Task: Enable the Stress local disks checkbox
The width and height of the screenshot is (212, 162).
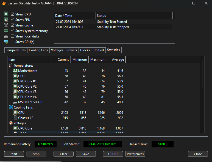Action: click(x=12, y=36)
